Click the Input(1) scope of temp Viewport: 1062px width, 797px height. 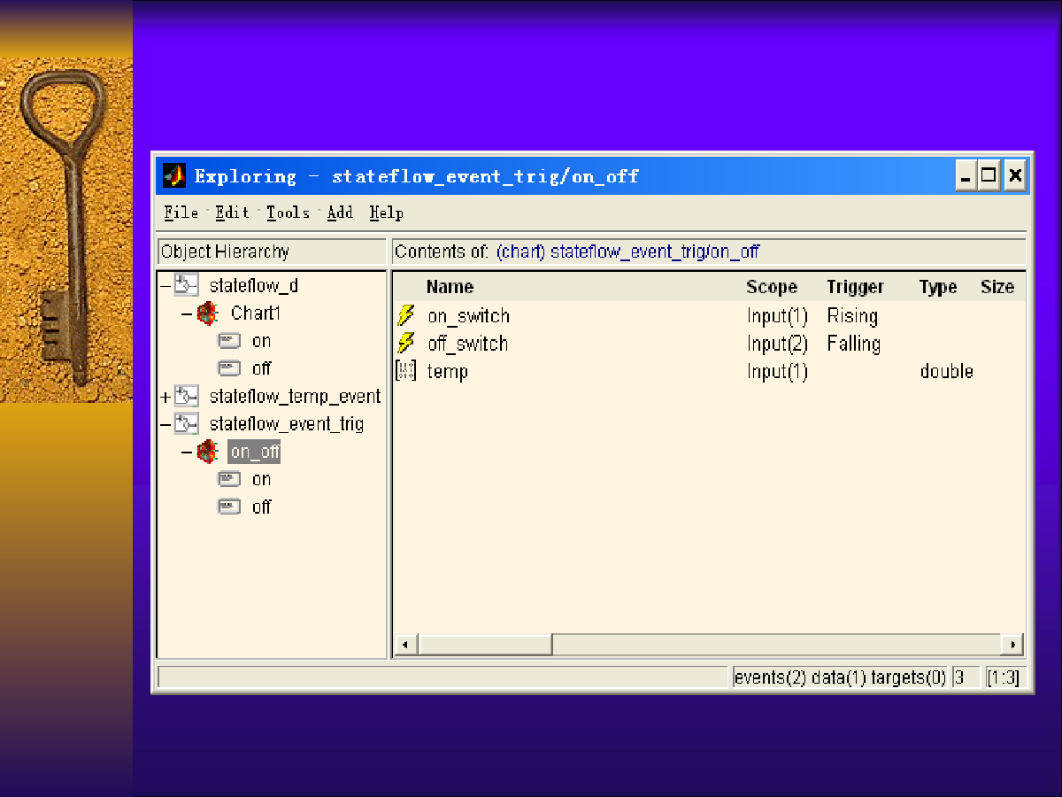[777, 371]
